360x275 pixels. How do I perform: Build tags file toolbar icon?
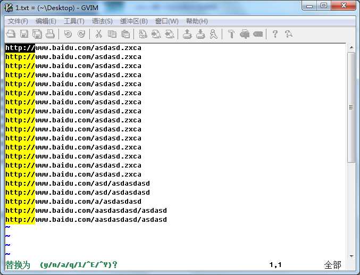[x=245, y=34]
